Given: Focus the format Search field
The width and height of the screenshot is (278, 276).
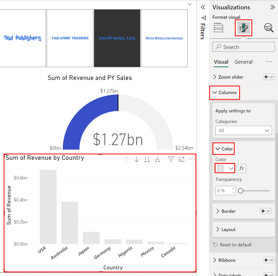Looking at the screenshot, I should (x=243, y=47).
